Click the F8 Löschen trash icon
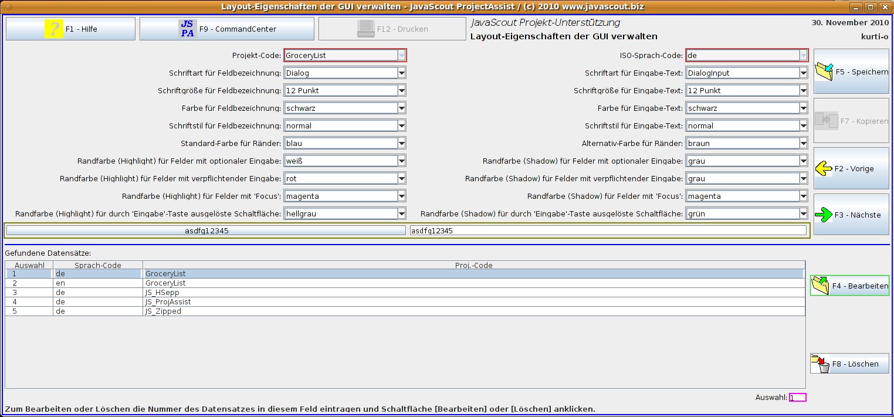This screenshot has width=894, height=417. tap(820, 364)
